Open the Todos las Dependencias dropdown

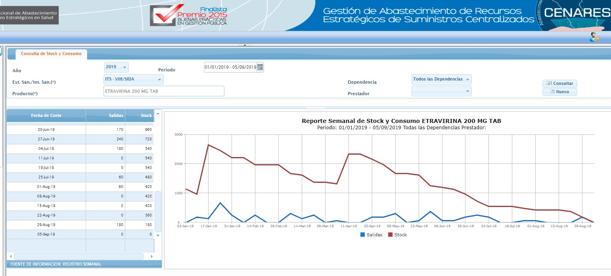pyautogui.click(x=442, y=79)
